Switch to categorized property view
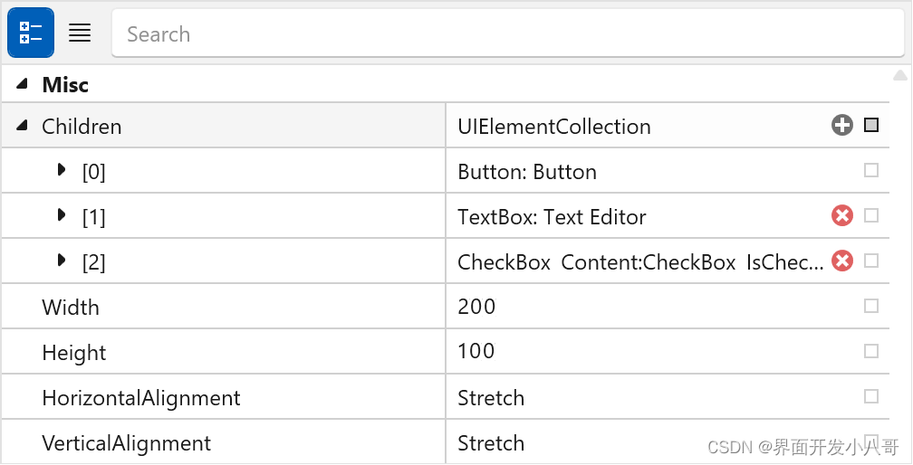 click(x=31, y=33)
